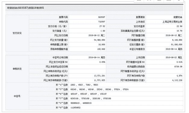Image resolution: width=189 pixels, height=113 pixels.
Task: Select the oversubscription value '6738.08'
Action: [178, 67]
